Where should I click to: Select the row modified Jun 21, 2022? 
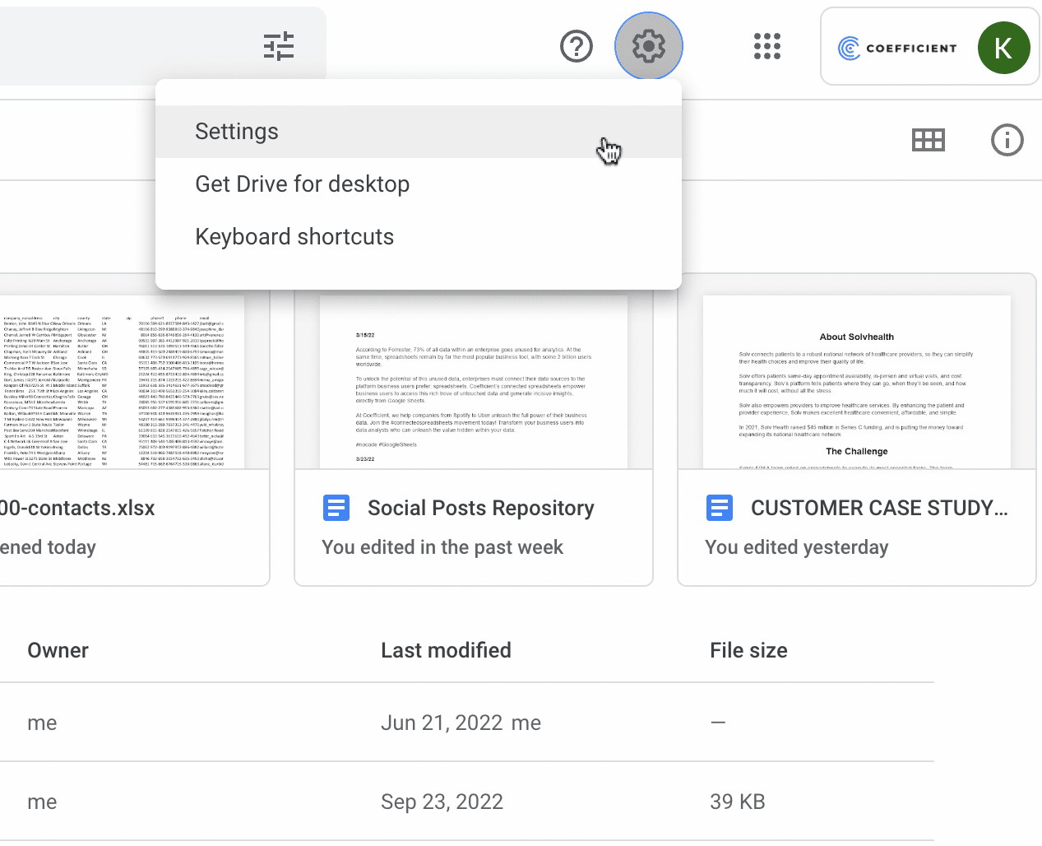[442, 723]
